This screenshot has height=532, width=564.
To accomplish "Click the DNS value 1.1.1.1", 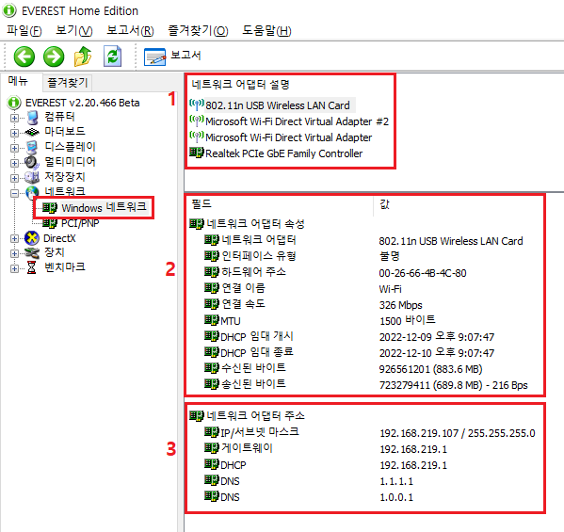I will tap(396, 481).
